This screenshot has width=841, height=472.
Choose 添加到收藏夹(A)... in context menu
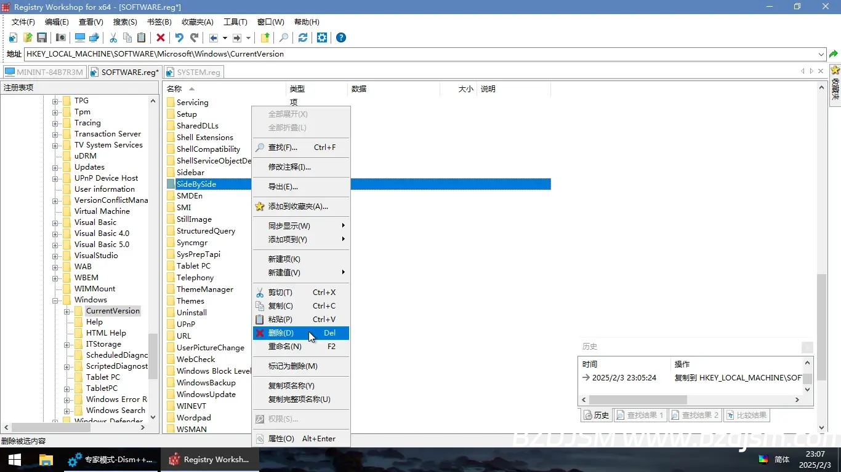pyautogui.click(x=301, y=206)
